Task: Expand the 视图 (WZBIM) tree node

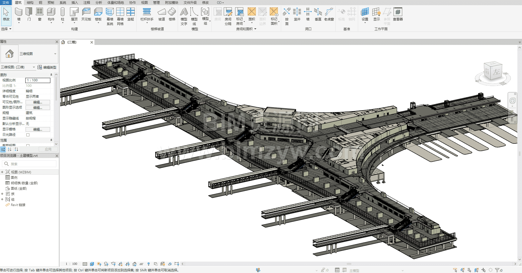Action: coord(2,172)
